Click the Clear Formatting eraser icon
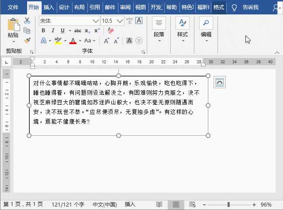The width and height of the screenshot is (283, 210). pyautogui.click(x=110, y=31)
